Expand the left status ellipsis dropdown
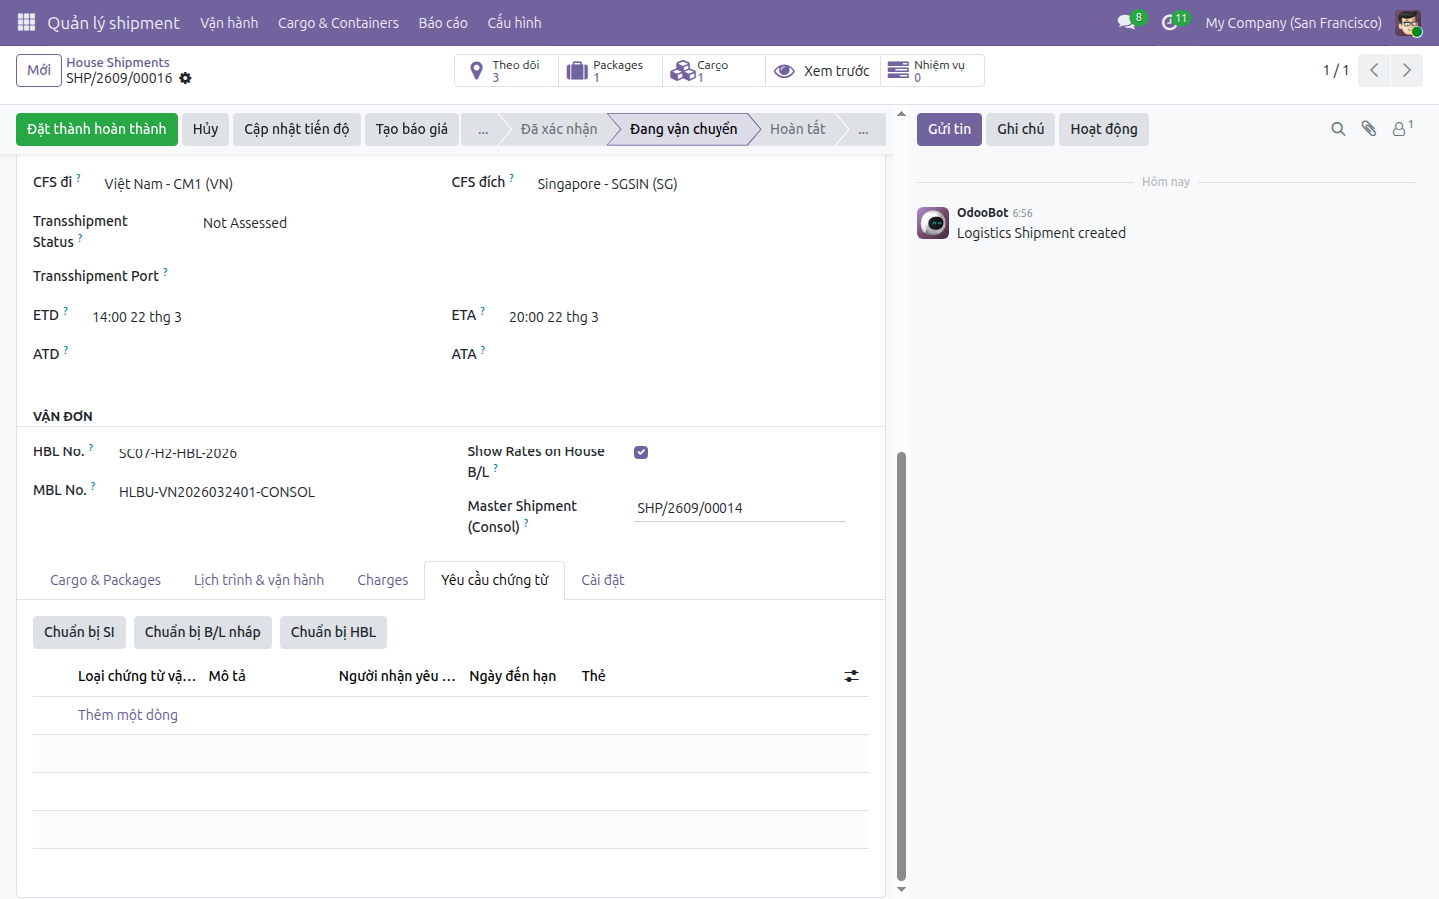Image resolution: width=1439 pixels, height=899 pixels. 483,130
